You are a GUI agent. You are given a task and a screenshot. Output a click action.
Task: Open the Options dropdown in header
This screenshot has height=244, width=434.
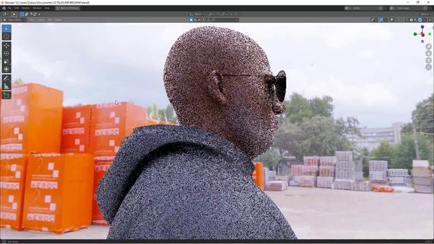(x=426, y=14)
